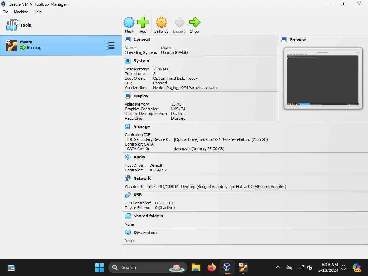This screenshot has width=368, height=276.
Task: Open the File menu
Action: tap(5, 12)
